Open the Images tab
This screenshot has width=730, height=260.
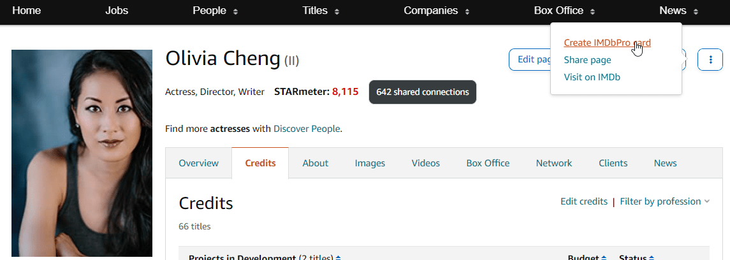pyautogui.click(x=370, y=163)
